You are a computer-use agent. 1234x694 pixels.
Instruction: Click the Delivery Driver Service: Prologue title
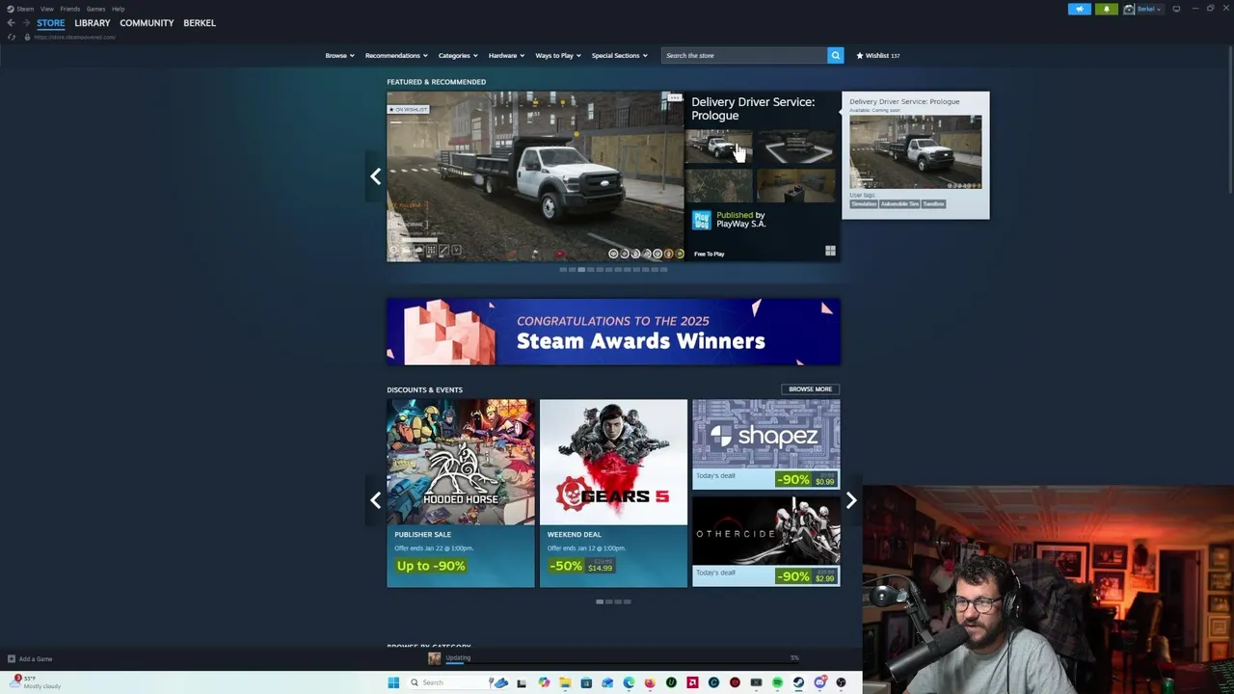pos(753,108)
